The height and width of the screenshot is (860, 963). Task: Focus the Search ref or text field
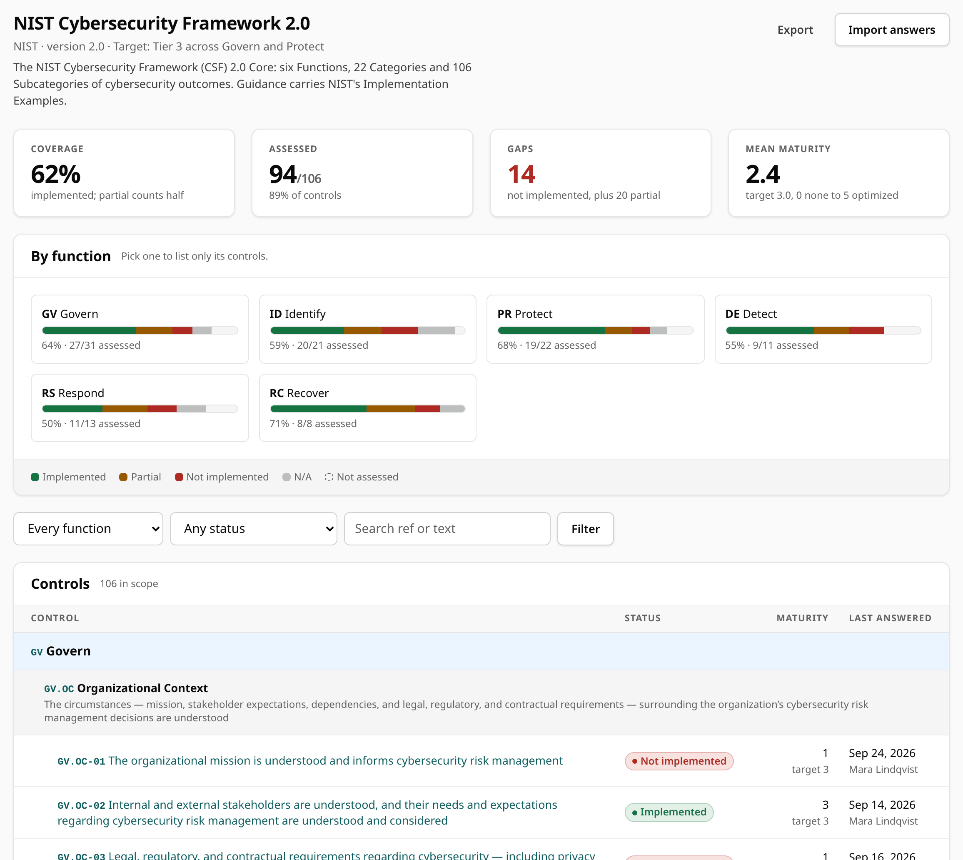click(x=447, y=528)
